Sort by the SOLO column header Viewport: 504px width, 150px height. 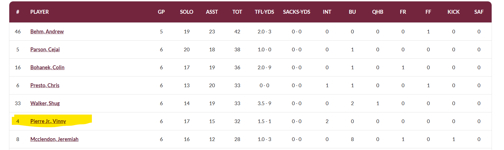(186, 12)
